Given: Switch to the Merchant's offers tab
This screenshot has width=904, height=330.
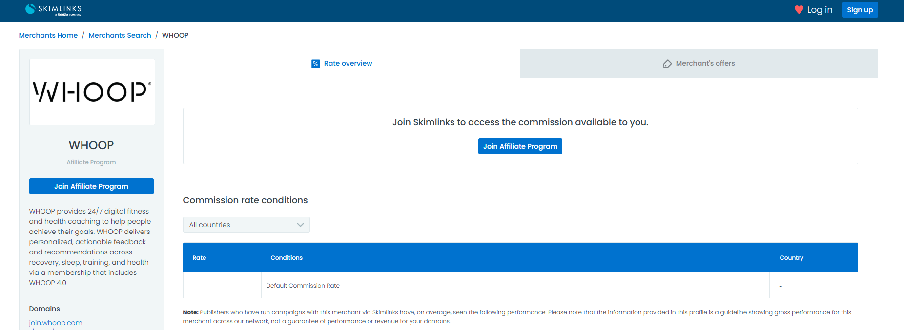Looking at the screenshot, I should point(699,63).
